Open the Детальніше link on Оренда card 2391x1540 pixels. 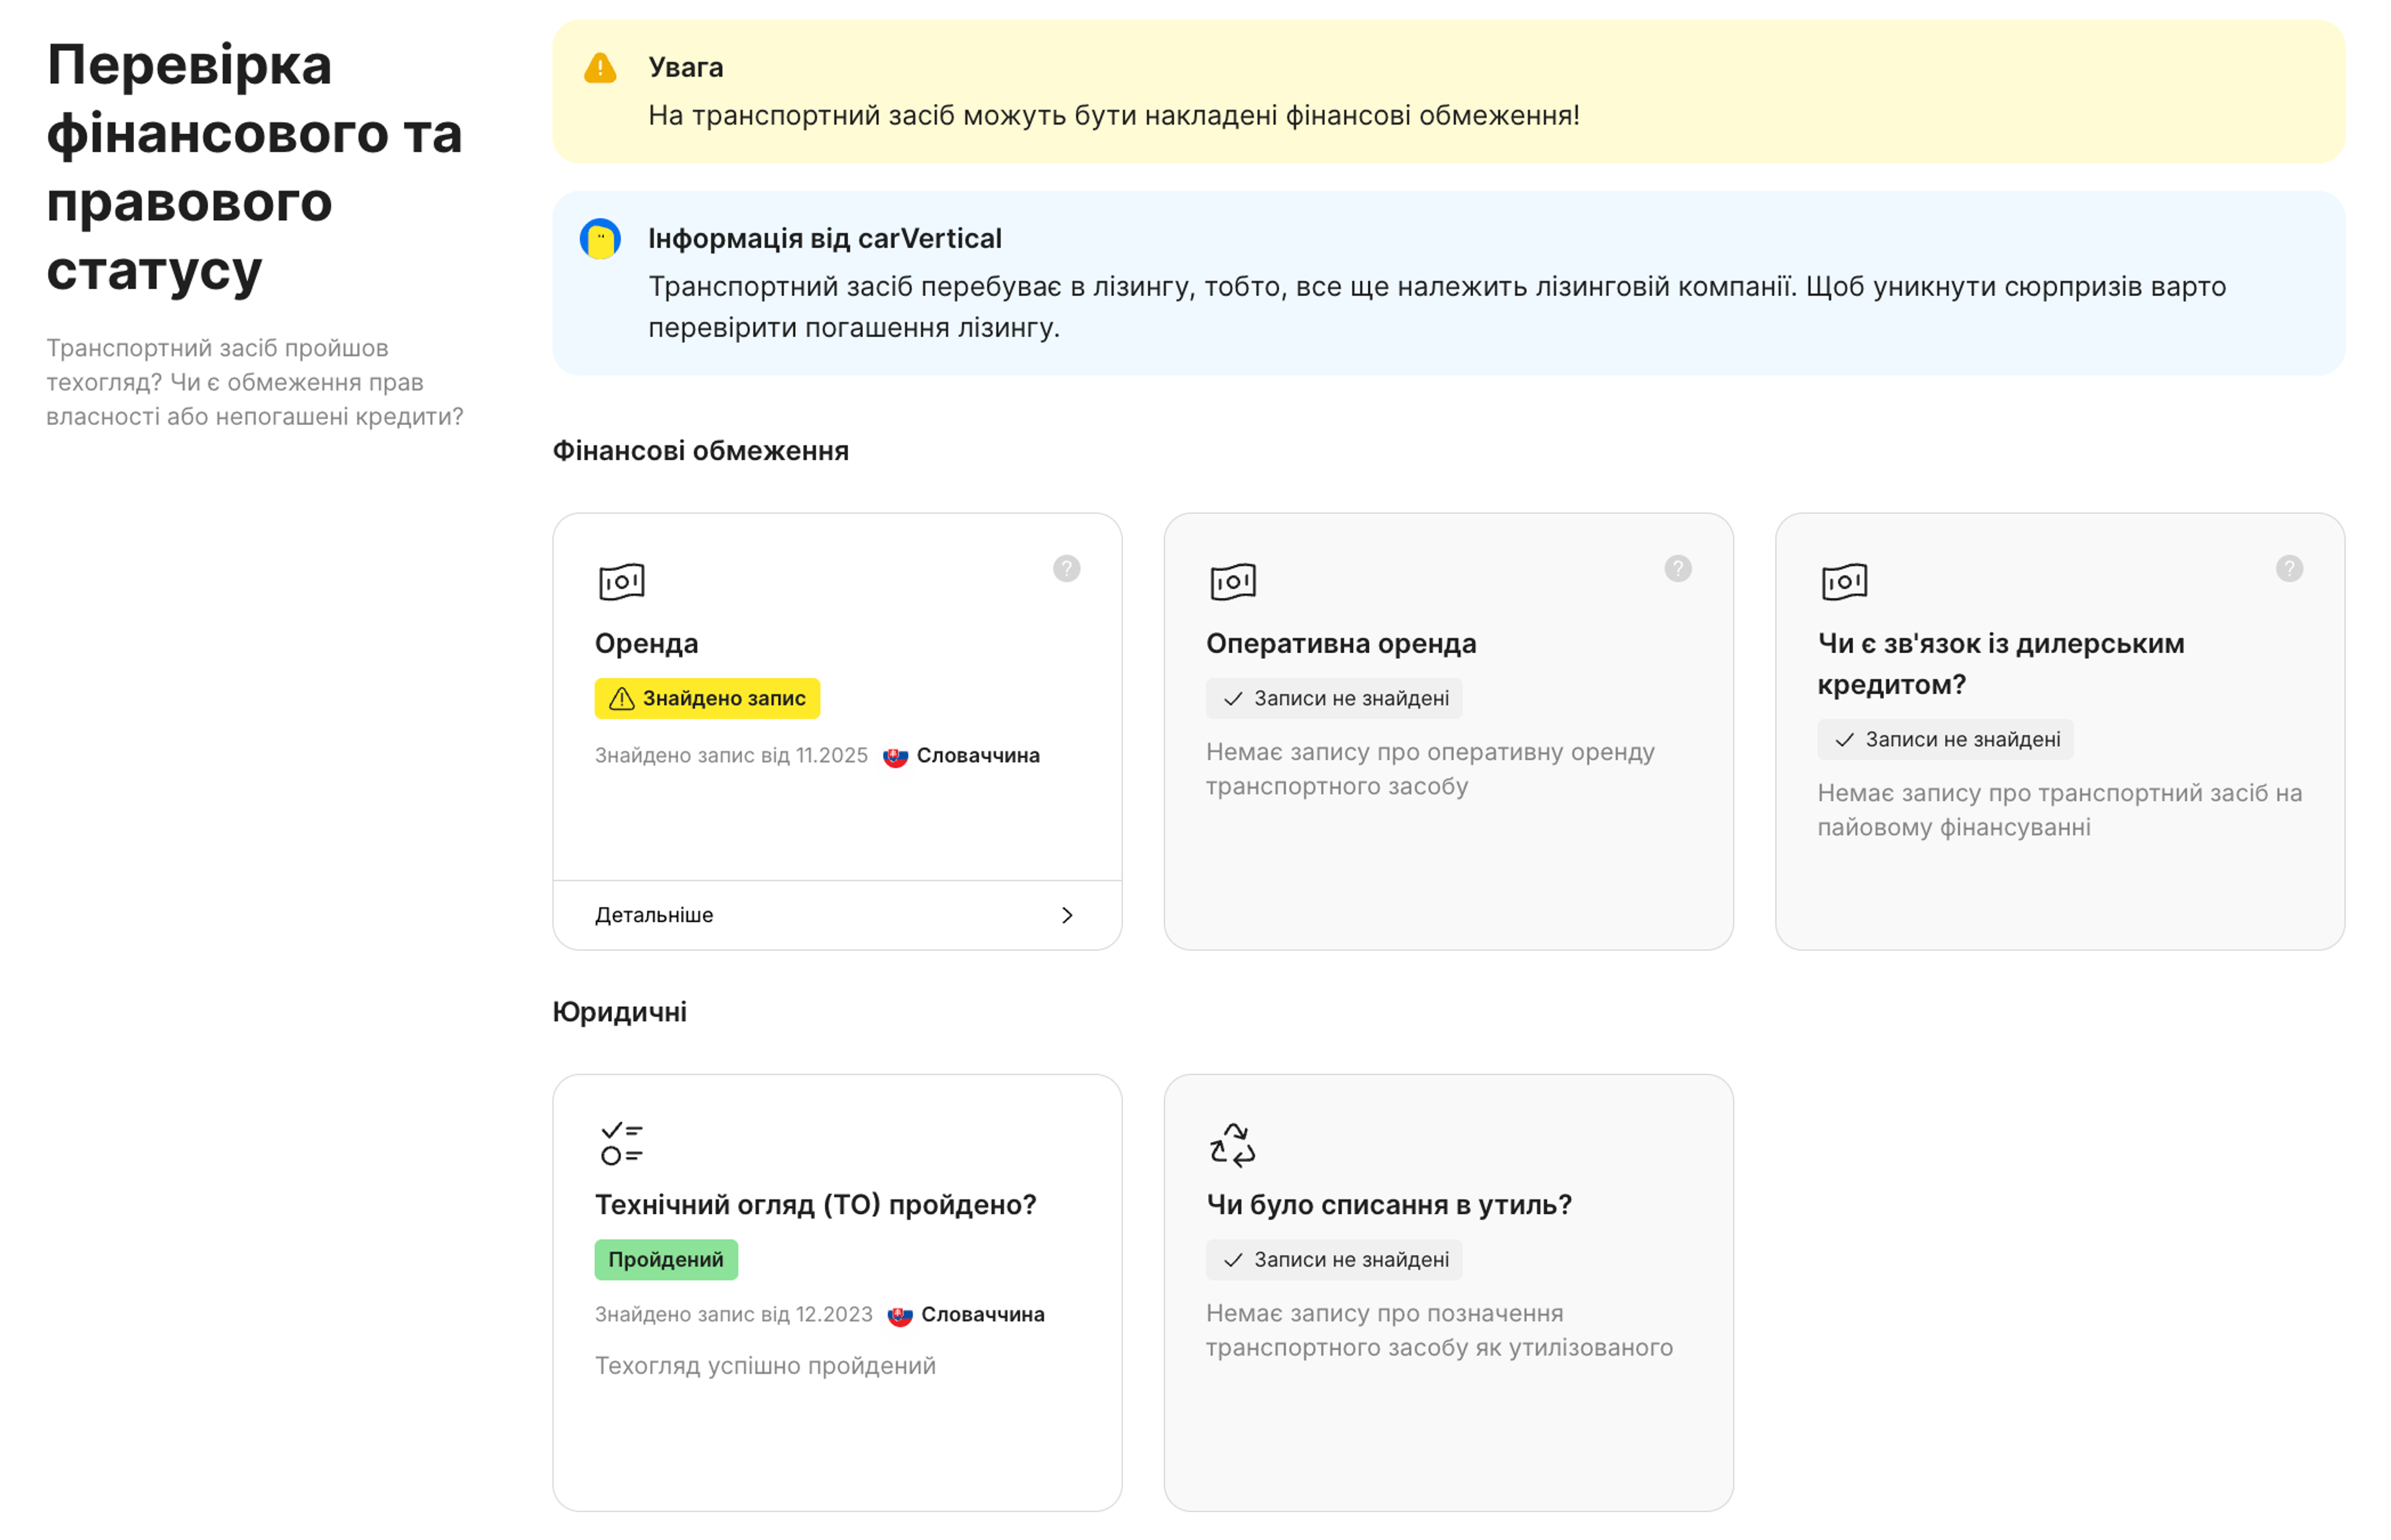654,915
